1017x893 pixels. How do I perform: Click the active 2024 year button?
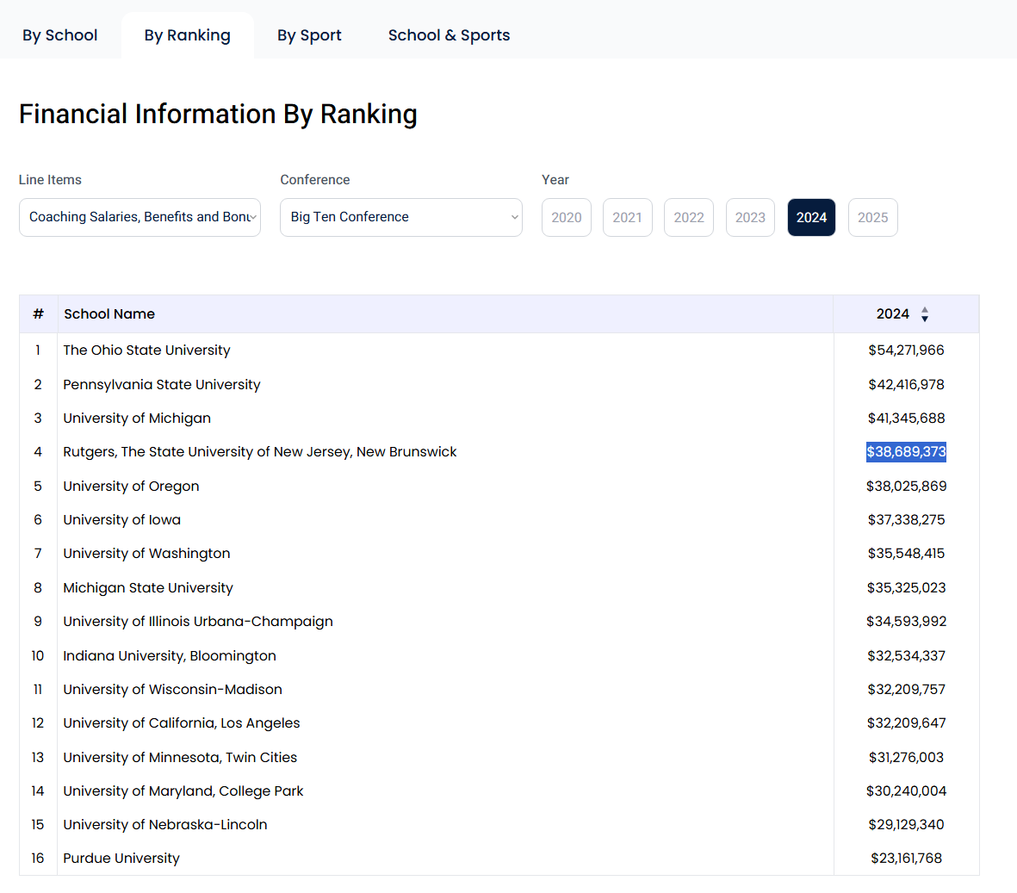point(811,217)
